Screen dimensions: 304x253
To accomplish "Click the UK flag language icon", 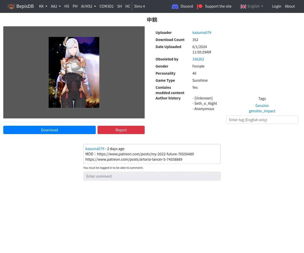I will [243, 7].
